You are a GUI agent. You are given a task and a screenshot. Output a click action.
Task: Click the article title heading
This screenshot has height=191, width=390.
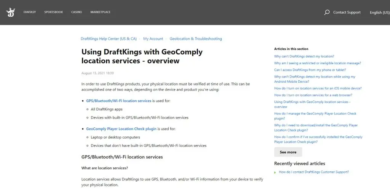[x=142, y=56]
